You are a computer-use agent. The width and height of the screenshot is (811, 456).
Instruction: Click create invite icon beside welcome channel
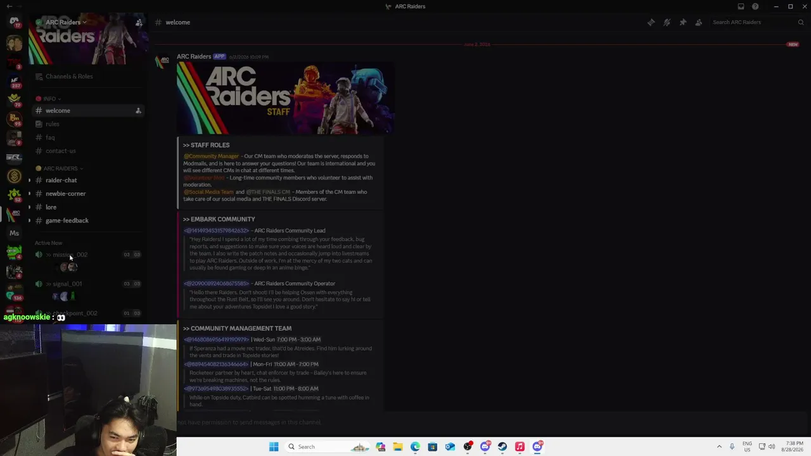point(138,111)
